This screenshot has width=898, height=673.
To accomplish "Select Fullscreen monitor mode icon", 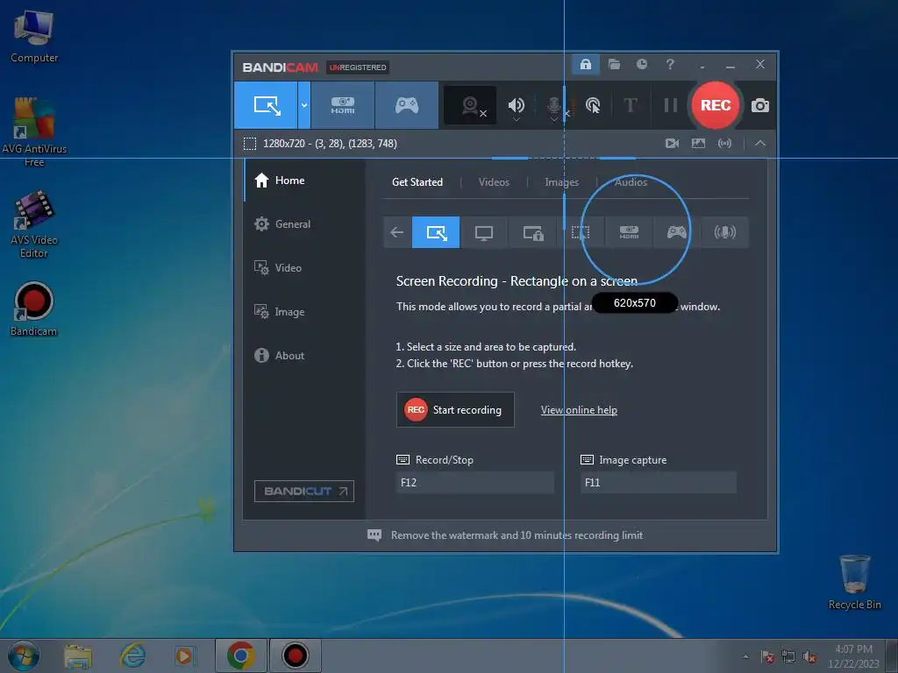I will (x=484, y=232).
